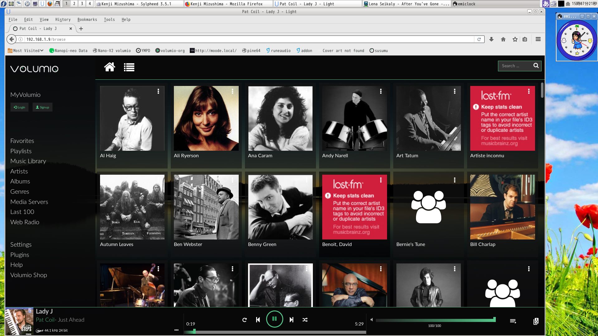Switch to list view icon

coord(129,67)
